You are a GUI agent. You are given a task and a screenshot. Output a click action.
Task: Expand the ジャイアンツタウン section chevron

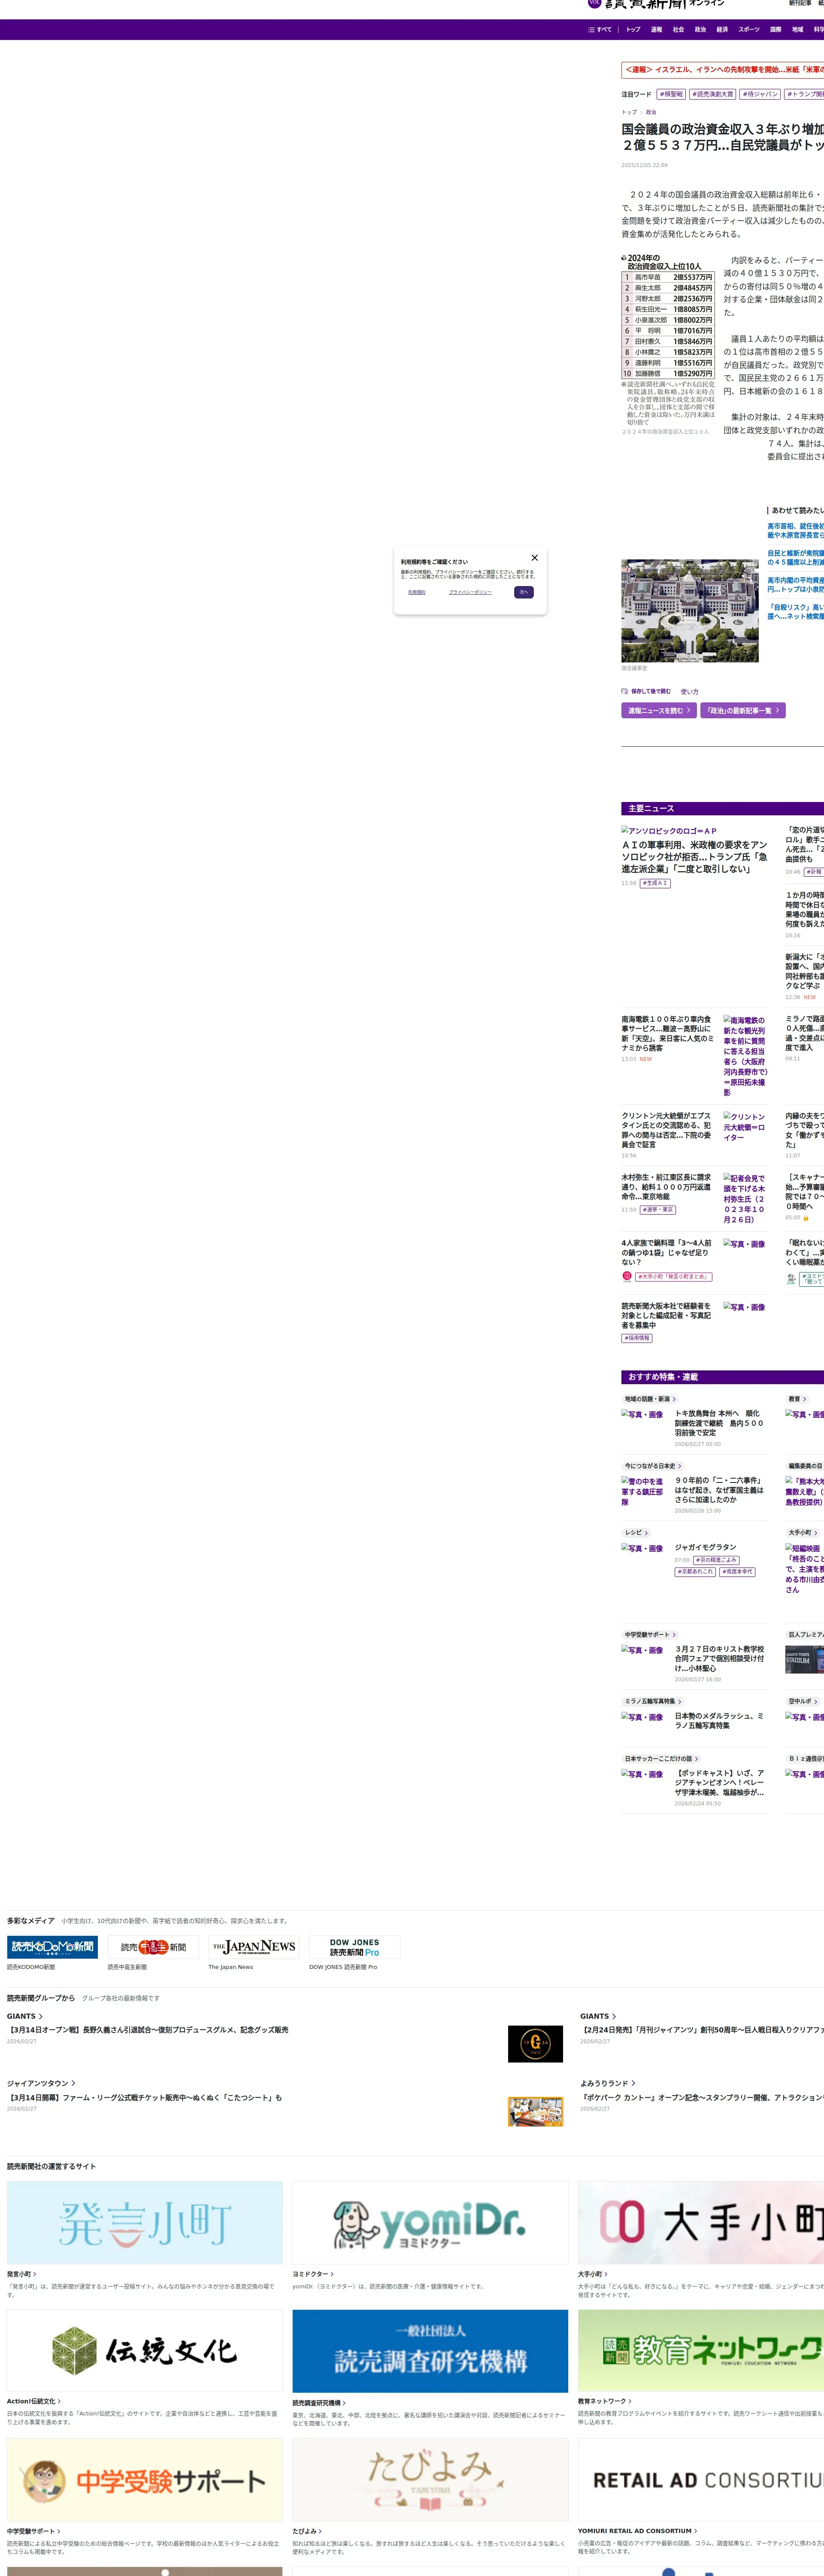73,2083
